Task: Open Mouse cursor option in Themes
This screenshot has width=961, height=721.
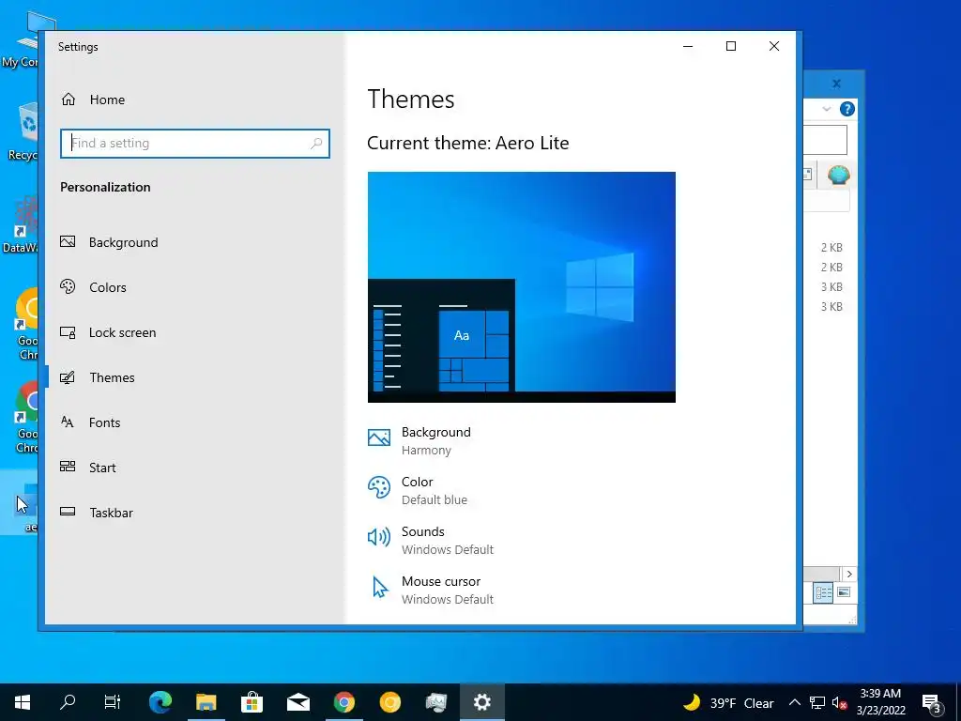Action: coord(431,590)
